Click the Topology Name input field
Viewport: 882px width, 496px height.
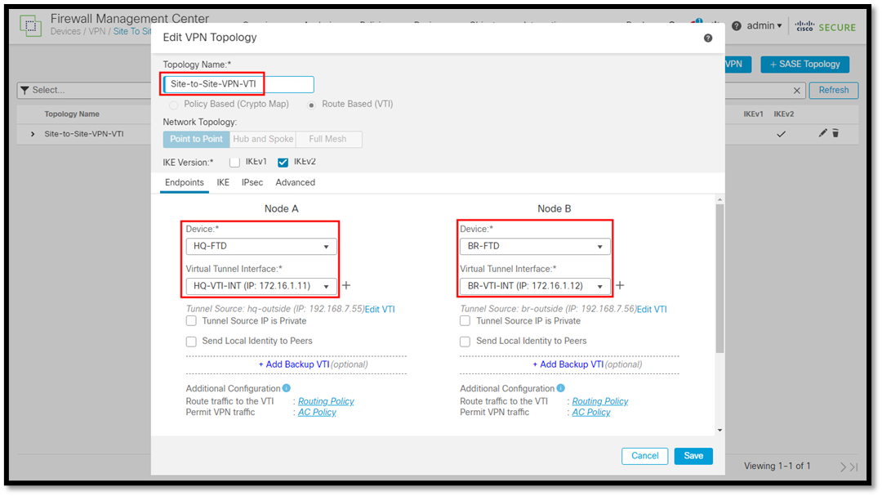point(238,84)
